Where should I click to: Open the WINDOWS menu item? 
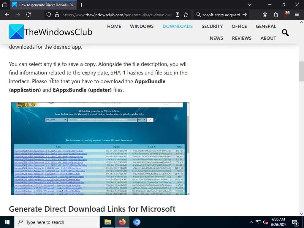[142, 26]
